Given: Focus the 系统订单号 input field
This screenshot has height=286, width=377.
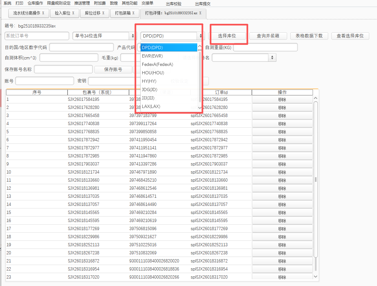Looking at the screenshot, I should [x=37, y=36].
